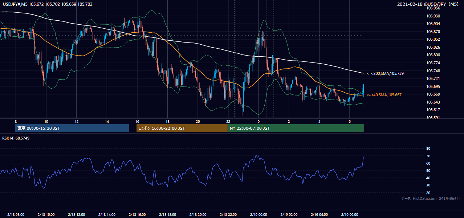This screenshot has width=464, height=218.
Task: Click RSI axis level 30
Action: coord(428,185)
